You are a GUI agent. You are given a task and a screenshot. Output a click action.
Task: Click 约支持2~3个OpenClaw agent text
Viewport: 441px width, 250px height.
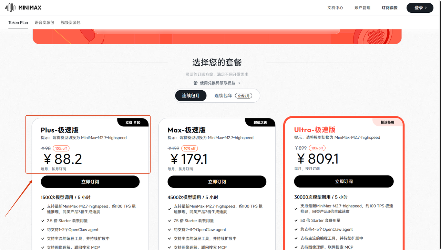[200, 230]
